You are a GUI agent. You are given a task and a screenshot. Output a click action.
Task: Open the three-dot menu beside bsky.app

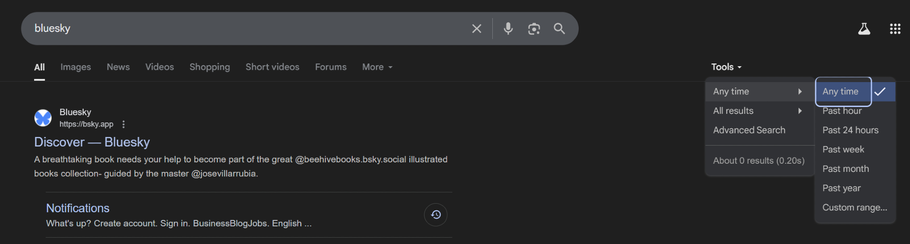(123, 124)
